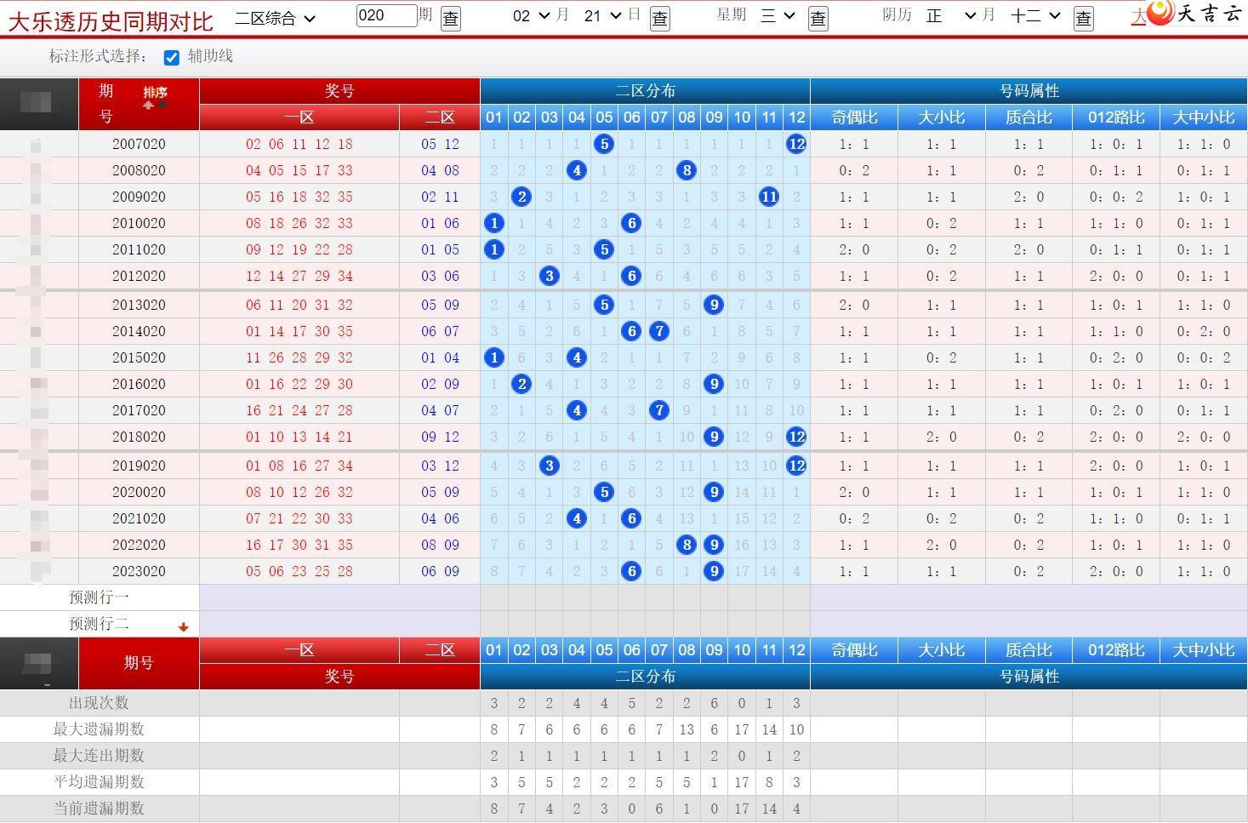Click the period number input field 020
Viewport: 1248px width, 823px height.
click(386, 15)
